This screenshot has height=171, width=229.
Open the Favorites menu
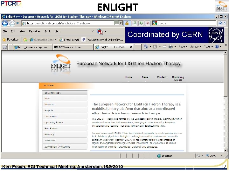[x=35, y=31]
